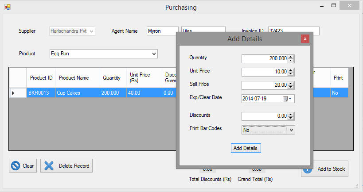Click the Quantity input field in dialog
The height and width of the screenshot is (192, 363).
[264, 58]
